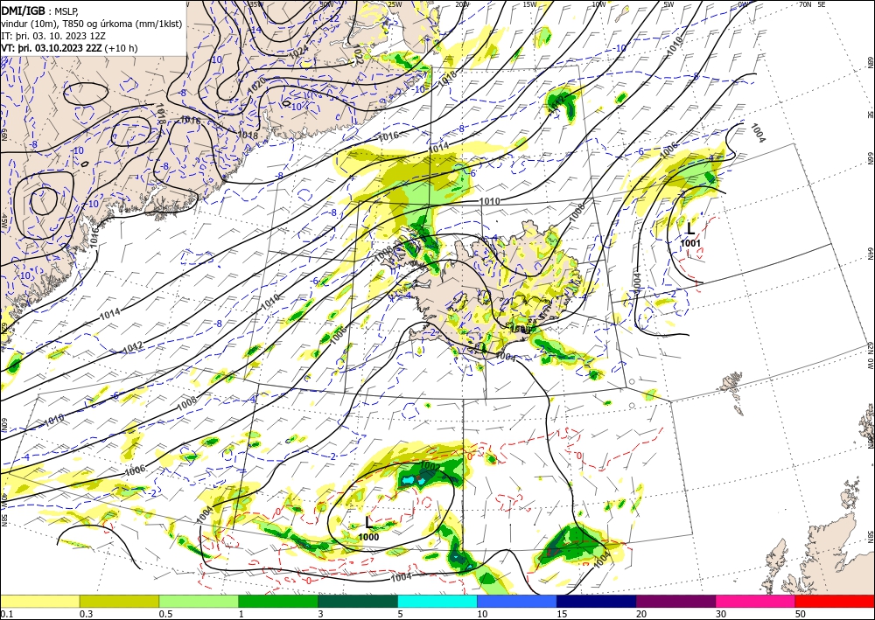Select the legend value "10" on the color bar
875x620 pixels.
[482, 614]
